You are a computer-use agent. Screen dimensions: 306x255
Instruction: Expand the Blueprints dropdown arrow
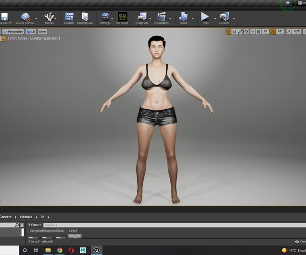[150, 18]
